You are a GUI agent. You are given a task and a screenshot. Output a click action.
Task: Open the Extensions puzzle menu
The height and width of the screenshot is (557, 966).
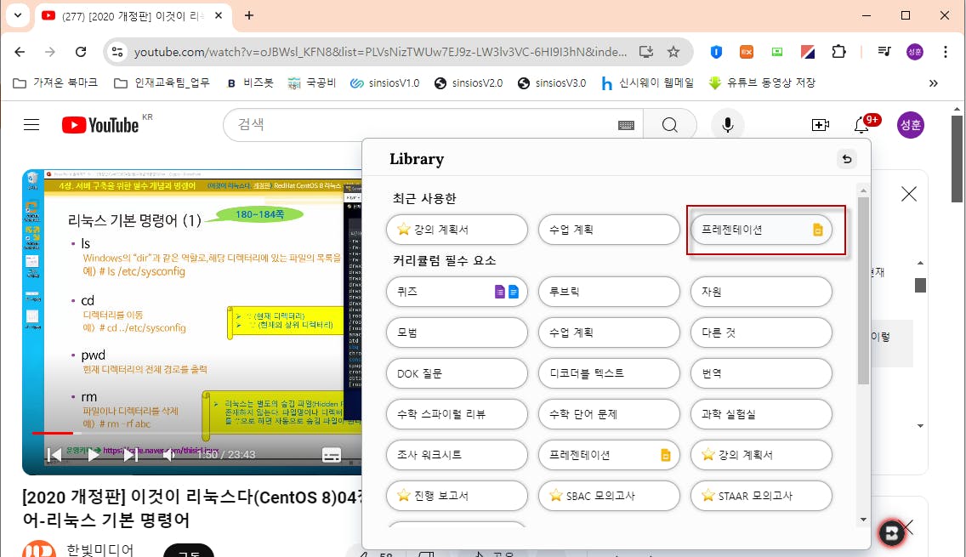click(838, 52)
